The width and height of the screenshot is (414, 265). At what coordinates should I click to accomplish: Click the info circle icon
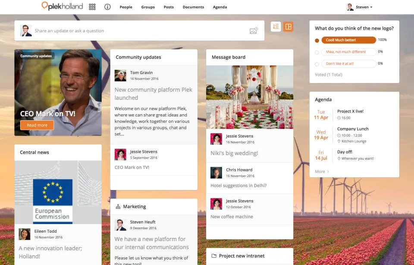107,7
